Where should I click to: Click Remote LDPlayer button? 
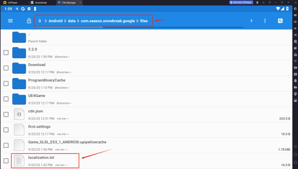241,2
